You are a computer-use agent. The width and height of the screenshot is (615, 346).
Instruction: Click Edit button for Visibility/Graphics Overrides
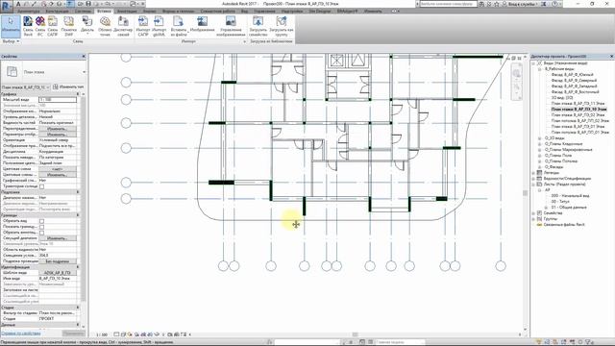click(58, 129)
